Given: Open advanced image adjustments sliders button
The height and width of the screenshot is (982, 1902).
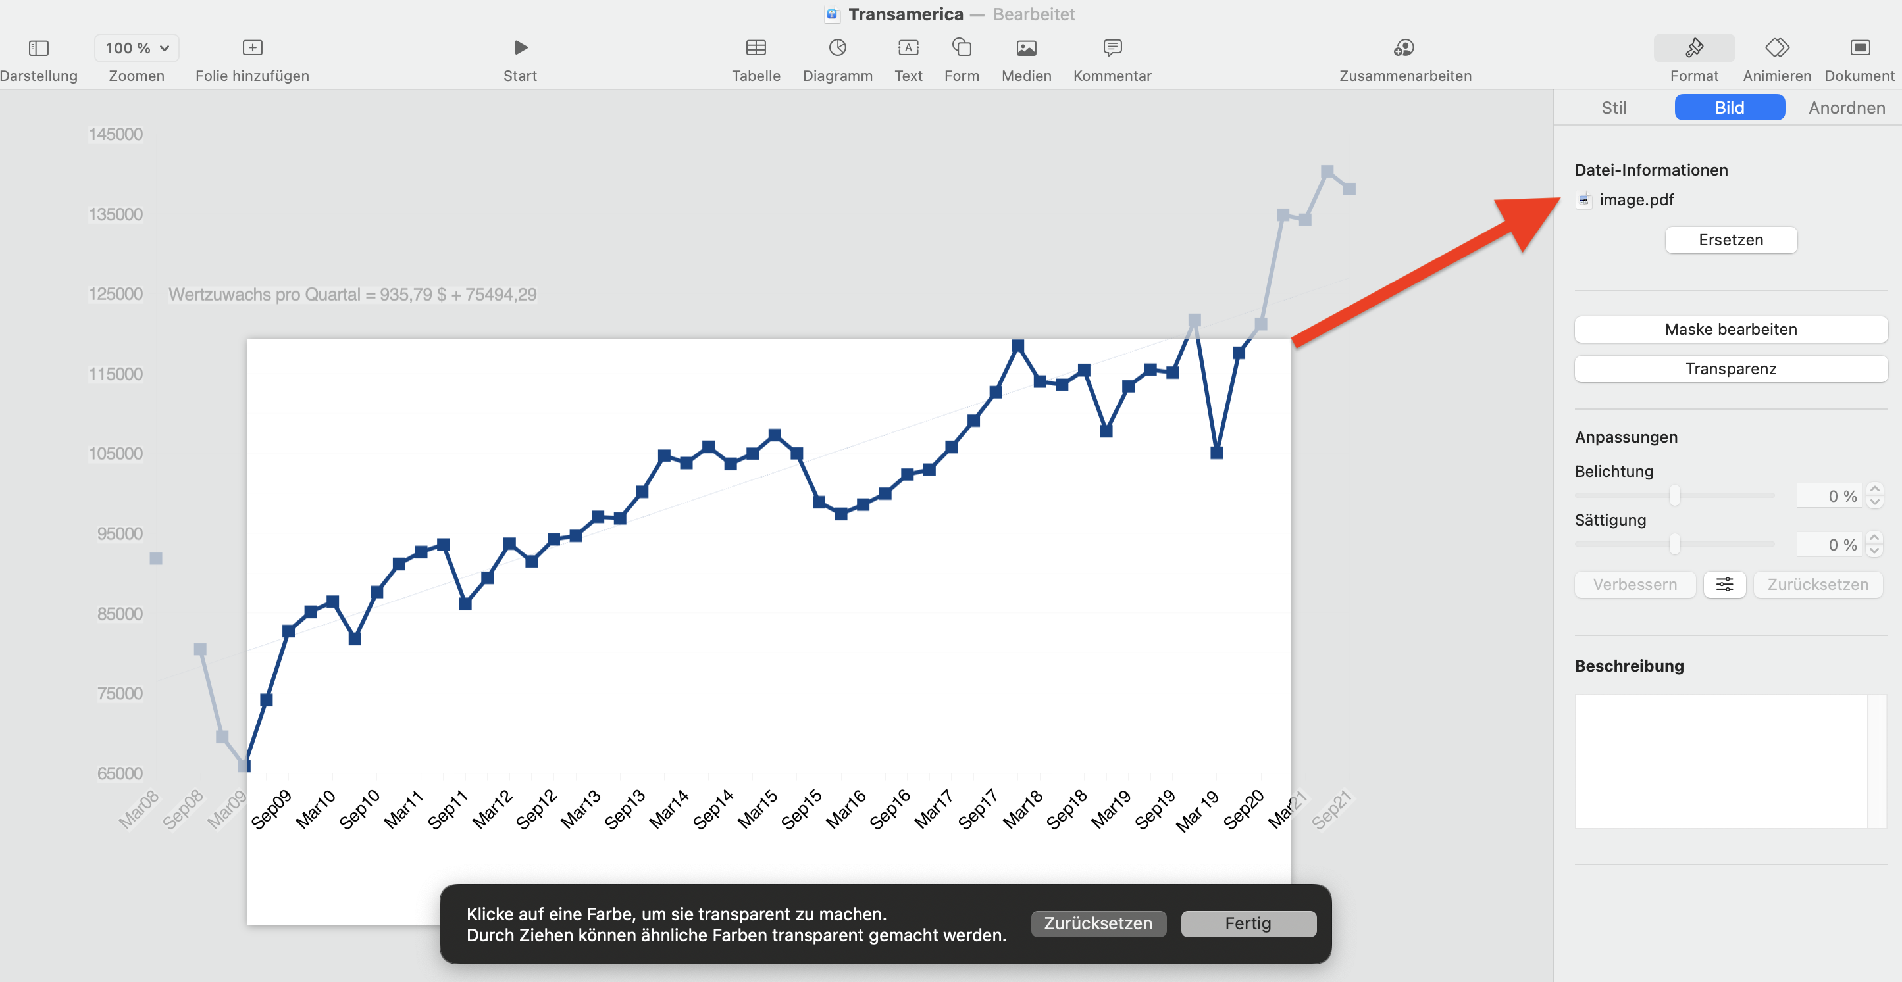Looking at the screenshot, I should coord(1724,584).
